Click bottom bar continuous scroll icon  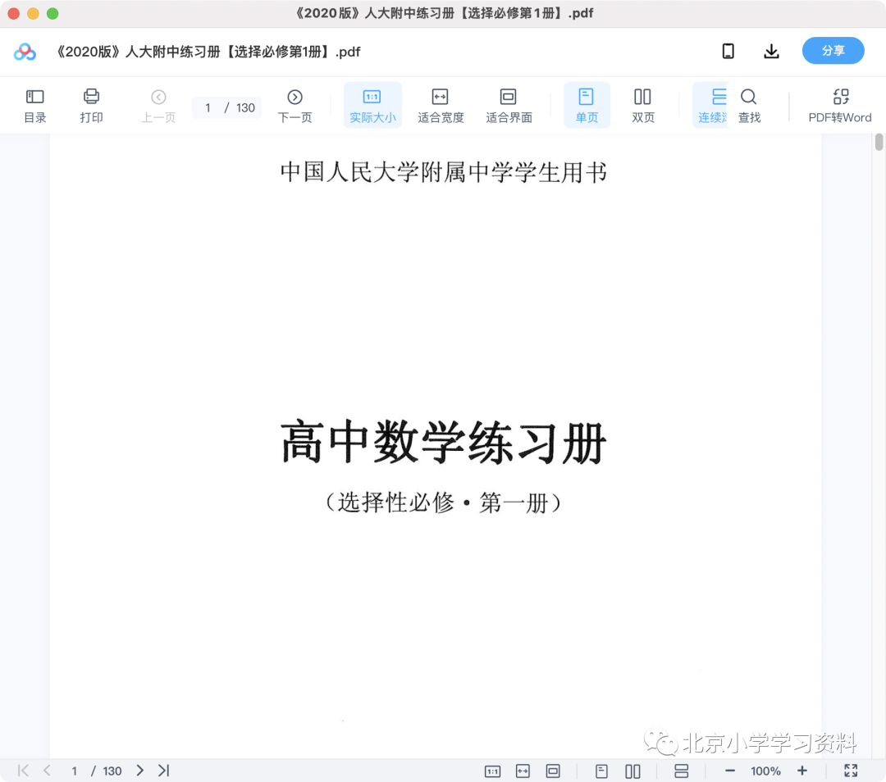[682, 771]
